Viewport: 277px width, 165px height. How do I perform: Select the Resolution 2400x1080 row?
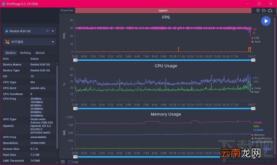(x=28, y=143)
